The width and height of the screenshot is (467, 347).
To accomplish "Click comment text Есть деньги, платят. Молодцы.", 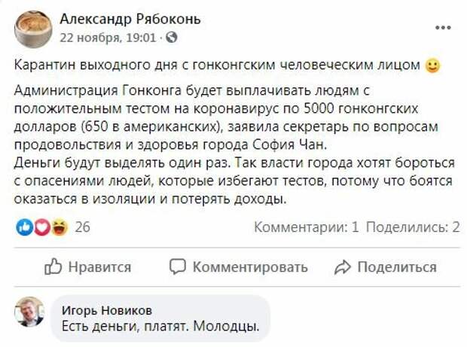I will pos(154,327).
